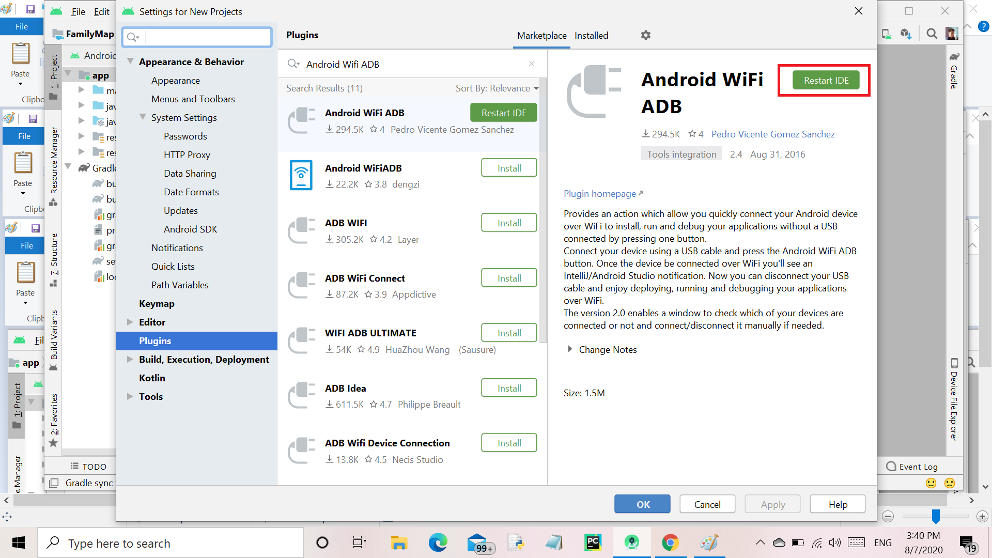Viewport: 992px width, 558px height.
Task: Click Paint zoom in plus button
Action: (982, 516)
